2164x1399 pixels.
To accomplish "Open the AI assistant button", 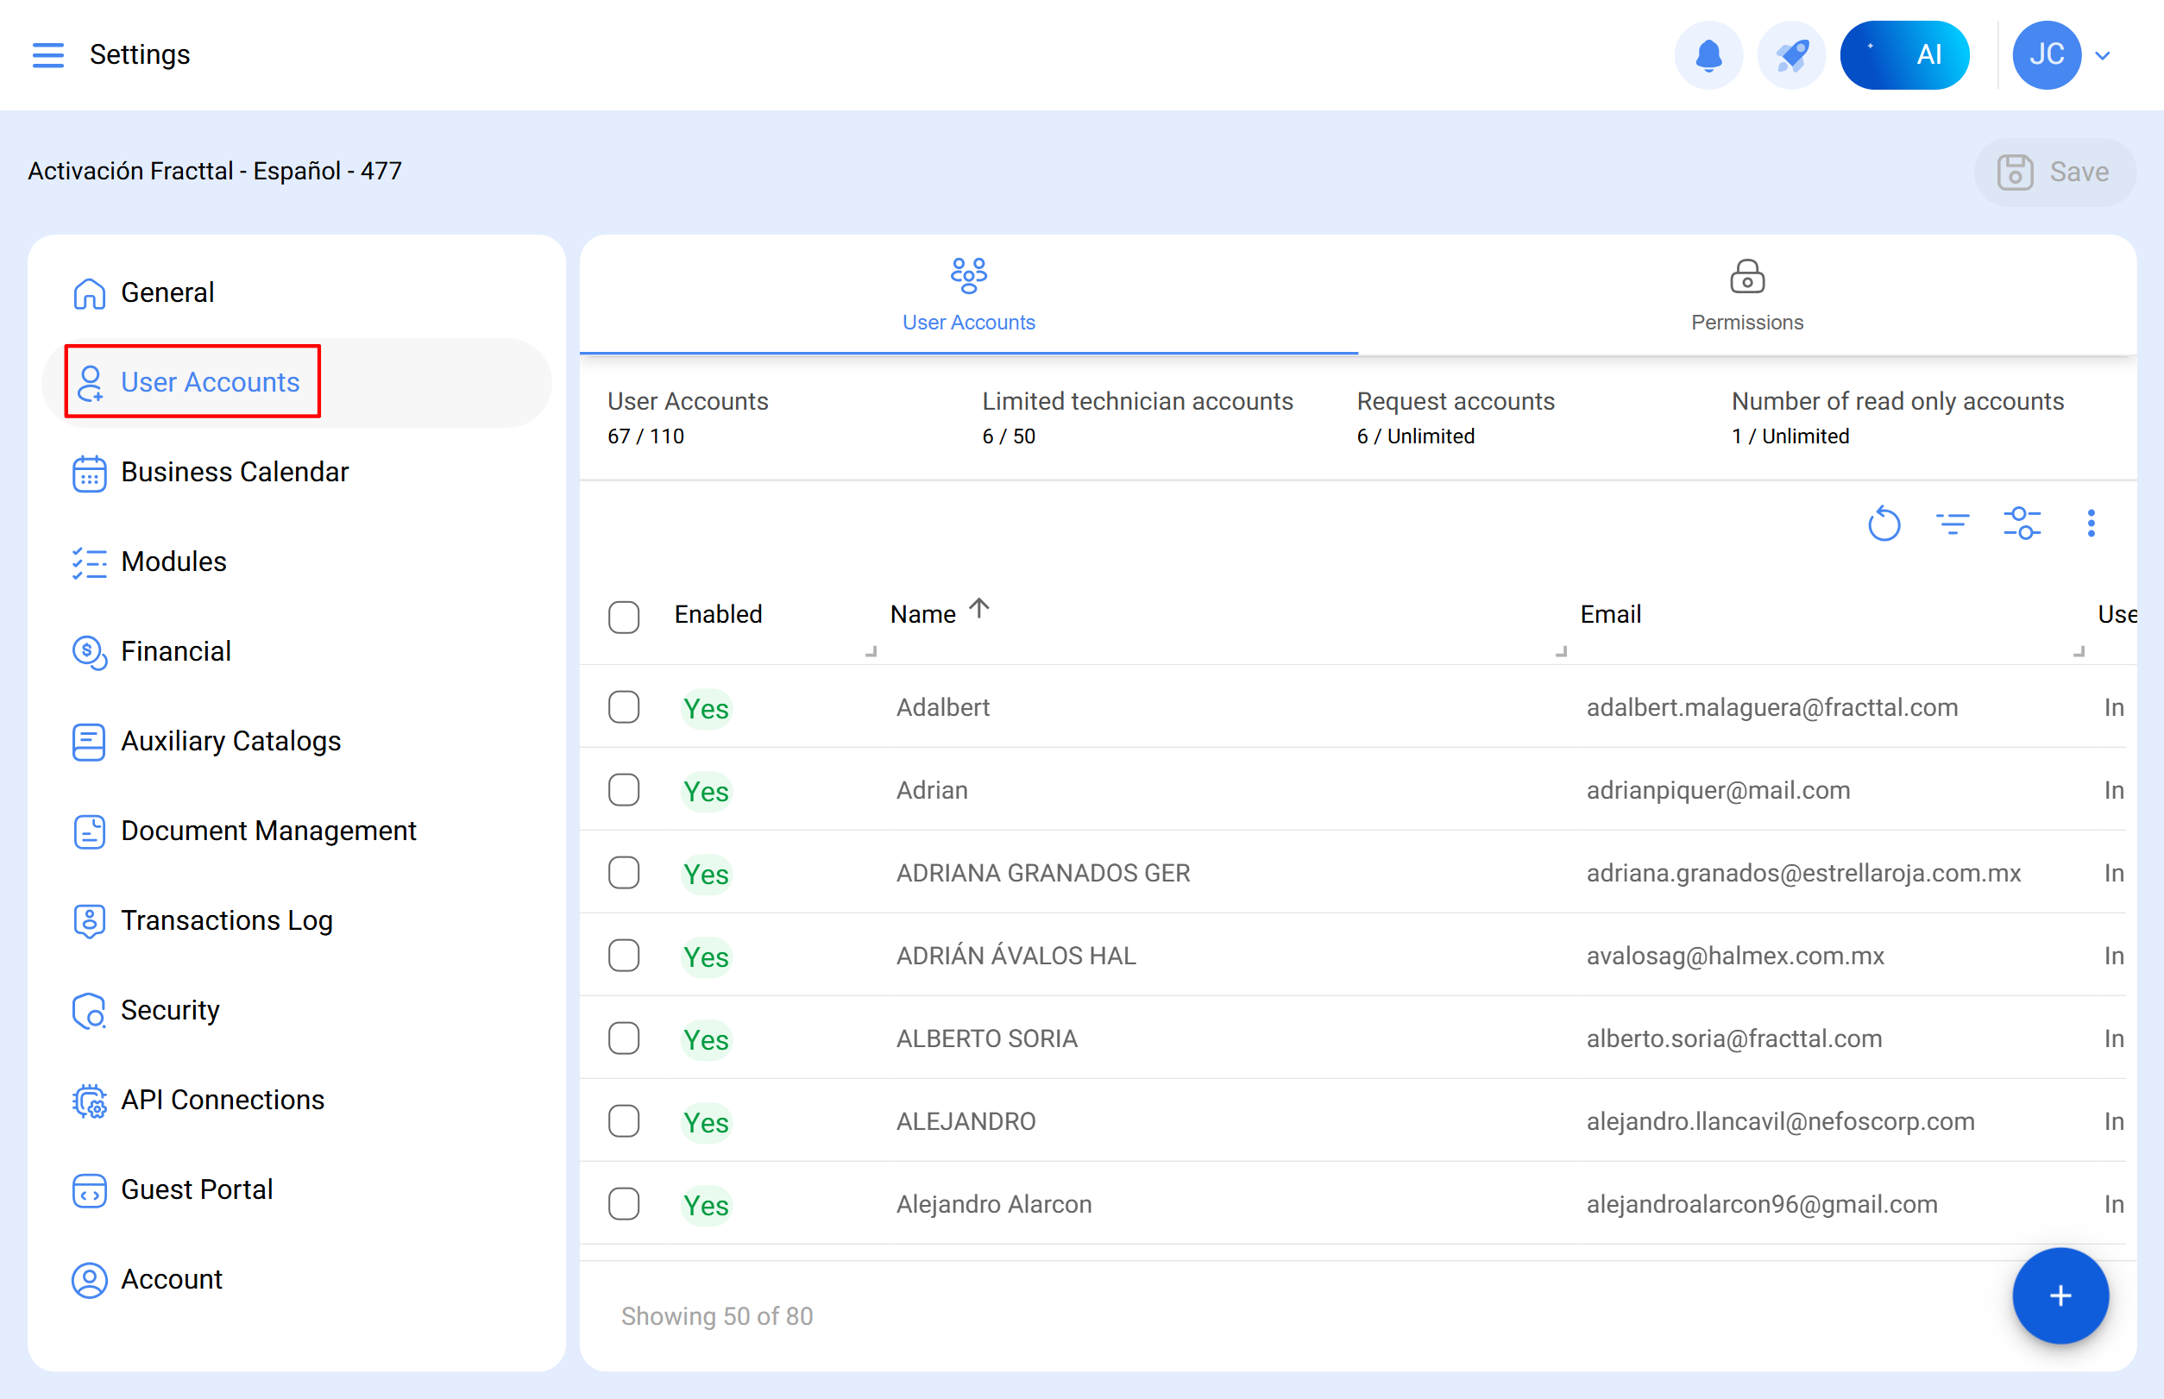I will pyautogui.click(x=1904, y=54).
